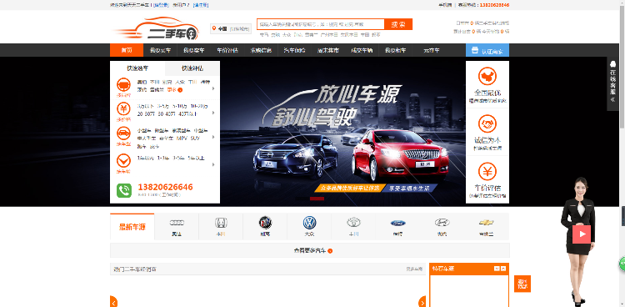
Task: Click the handshake integrity icon
Action: click(487, 123)
